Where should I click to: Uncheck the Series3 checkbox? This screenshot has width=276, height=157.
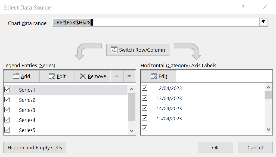click(7, 110)
